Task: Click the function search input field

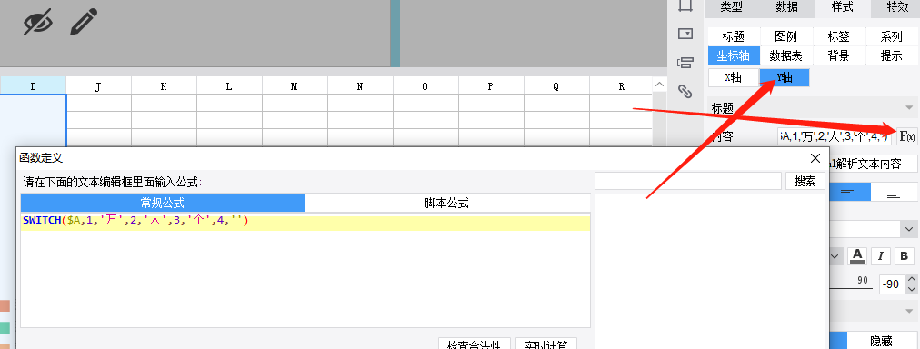Action: click(x=687, y=181)
